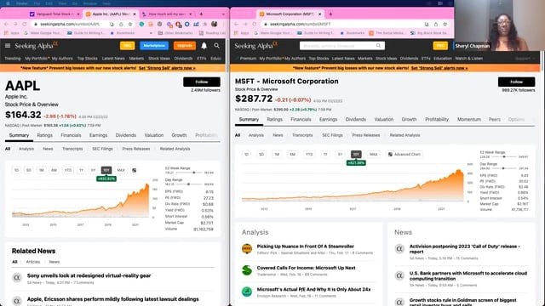Image resolution: width=545 pixels, height=306 pixels.
Task: Click the notifications bell icon
Action: 204,46
